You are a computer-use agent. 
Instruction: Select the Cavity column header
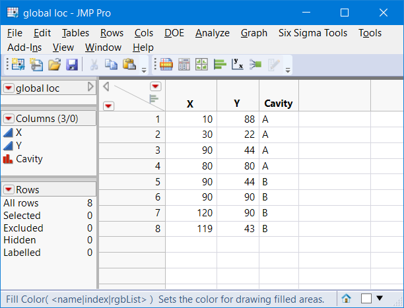278,104
